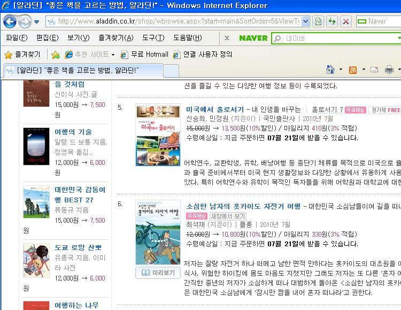Click the 새창에서 보기 button
The image size is (401, 310).
click(228, 216)
